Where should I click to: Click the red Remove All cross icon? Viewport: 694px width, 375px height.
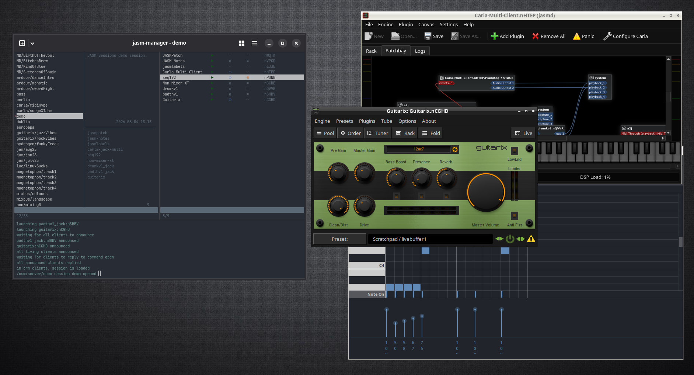[x=536, y=36]
